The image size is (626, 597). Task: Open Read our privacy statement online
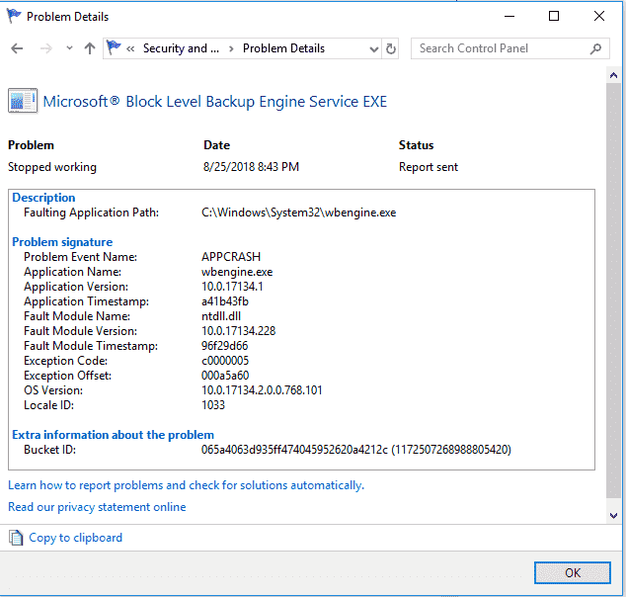(x=97, y=507)
